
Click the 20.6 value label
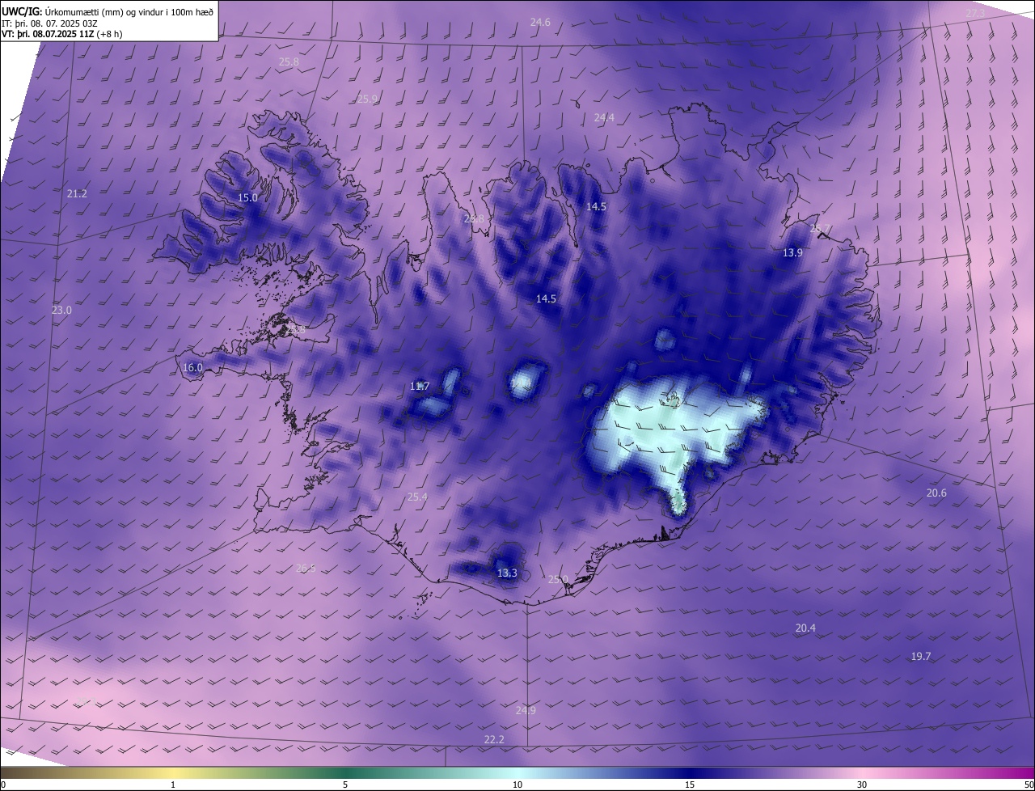coord(936,493)
